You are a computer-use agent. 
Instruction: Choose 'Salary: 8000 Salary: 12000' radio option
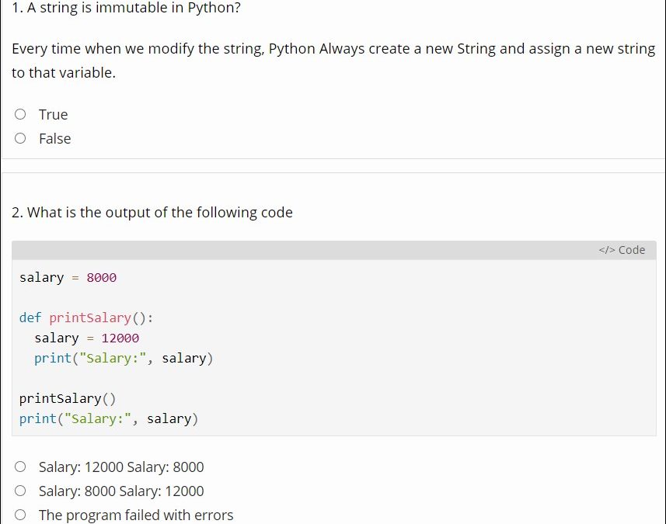[21, 491]
